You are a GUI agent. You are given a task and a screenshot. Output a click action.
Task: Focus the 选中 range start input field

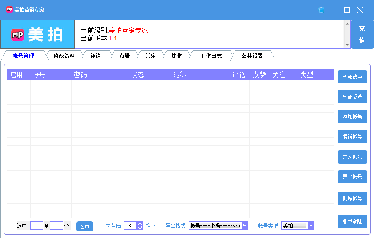(x=37, y=226)
